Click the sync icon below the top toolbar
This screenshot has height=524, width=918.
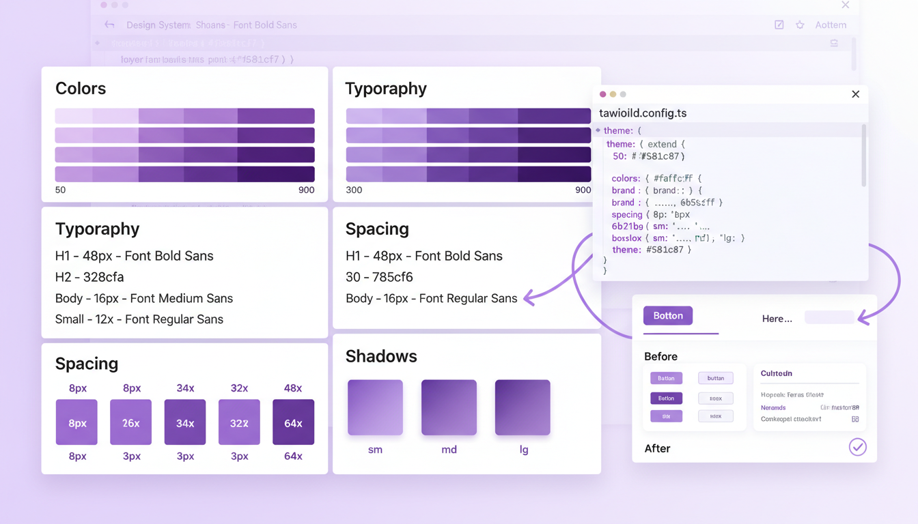(x=834, y=42)
